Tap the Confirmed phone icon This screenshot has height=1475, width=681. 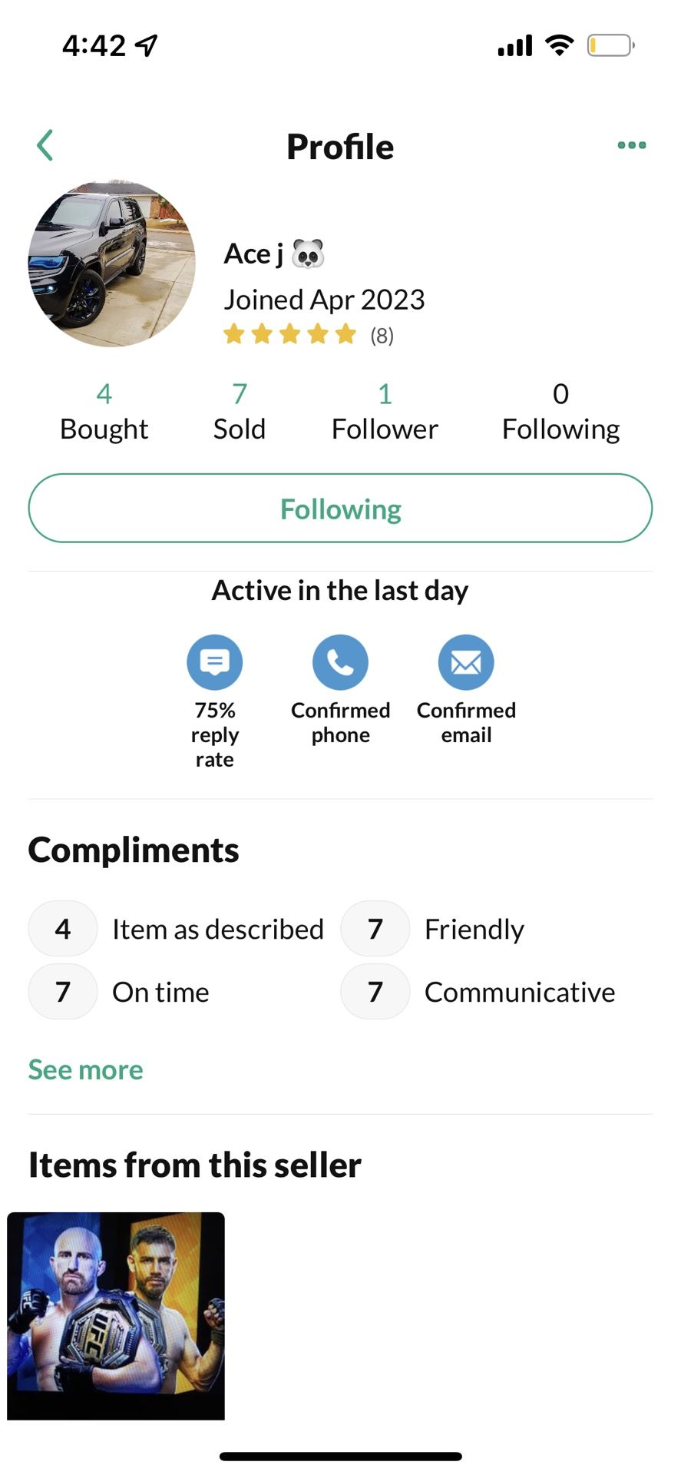tap(340, 662)
